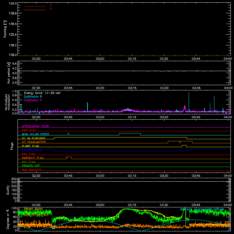
Task: Click the Absolute geomagnetic latitude label
Action: (202, 209)
